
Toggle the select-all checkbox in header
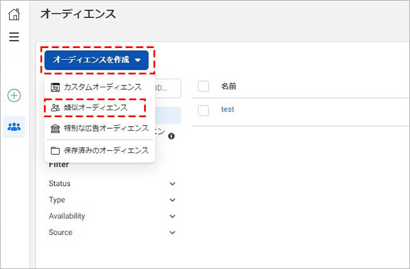pos(203,87)
